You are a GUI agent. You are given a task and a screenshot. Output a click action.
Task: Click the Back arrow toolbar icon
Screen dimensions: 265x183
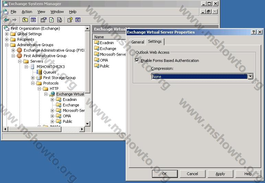pos(7,20)
